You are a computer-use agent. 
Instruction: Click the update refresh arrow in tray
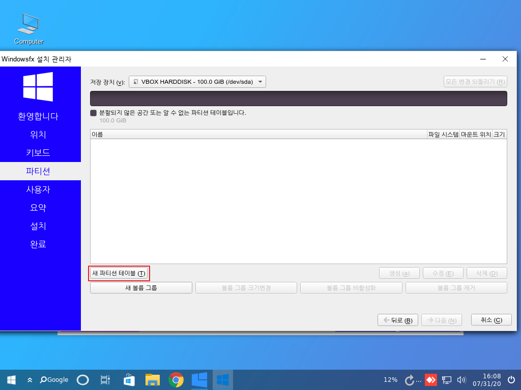(x=410, y=380)
